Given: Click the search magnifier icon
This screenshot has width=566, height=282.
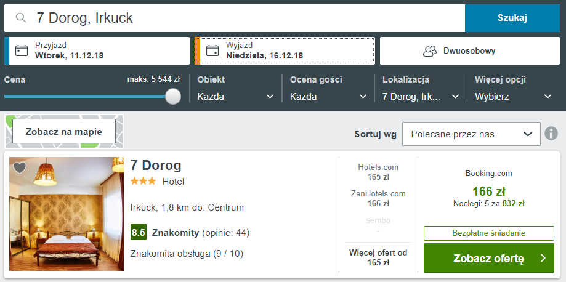Looking at the screenshot, I should tap(22, 18).
